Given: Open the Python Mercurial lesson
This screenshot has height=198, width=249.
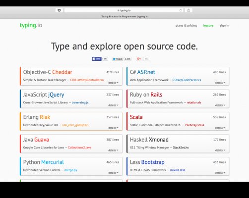Looking at the screenshot, I should coord(71,166).
